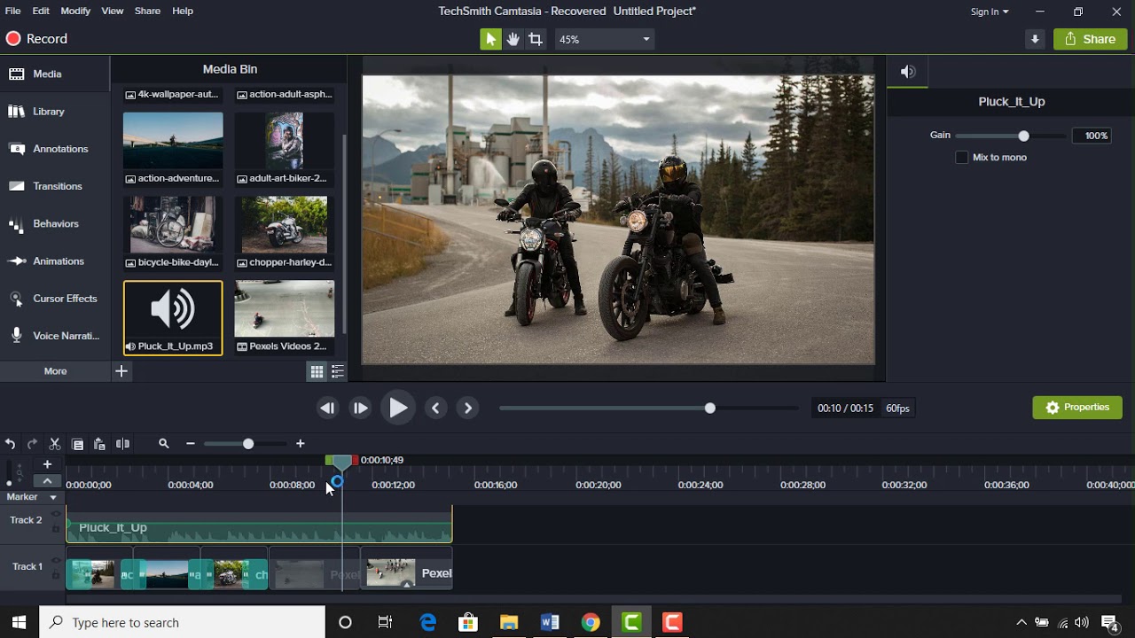Viewport: 1135px width, 638px height.
Task: Open the canvas zoom 45% dropdown
Action: pos(605,39)
